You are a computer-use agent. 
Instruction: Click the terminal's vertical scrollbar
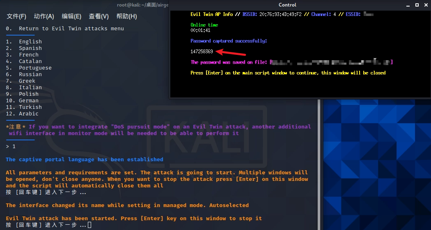319,165
